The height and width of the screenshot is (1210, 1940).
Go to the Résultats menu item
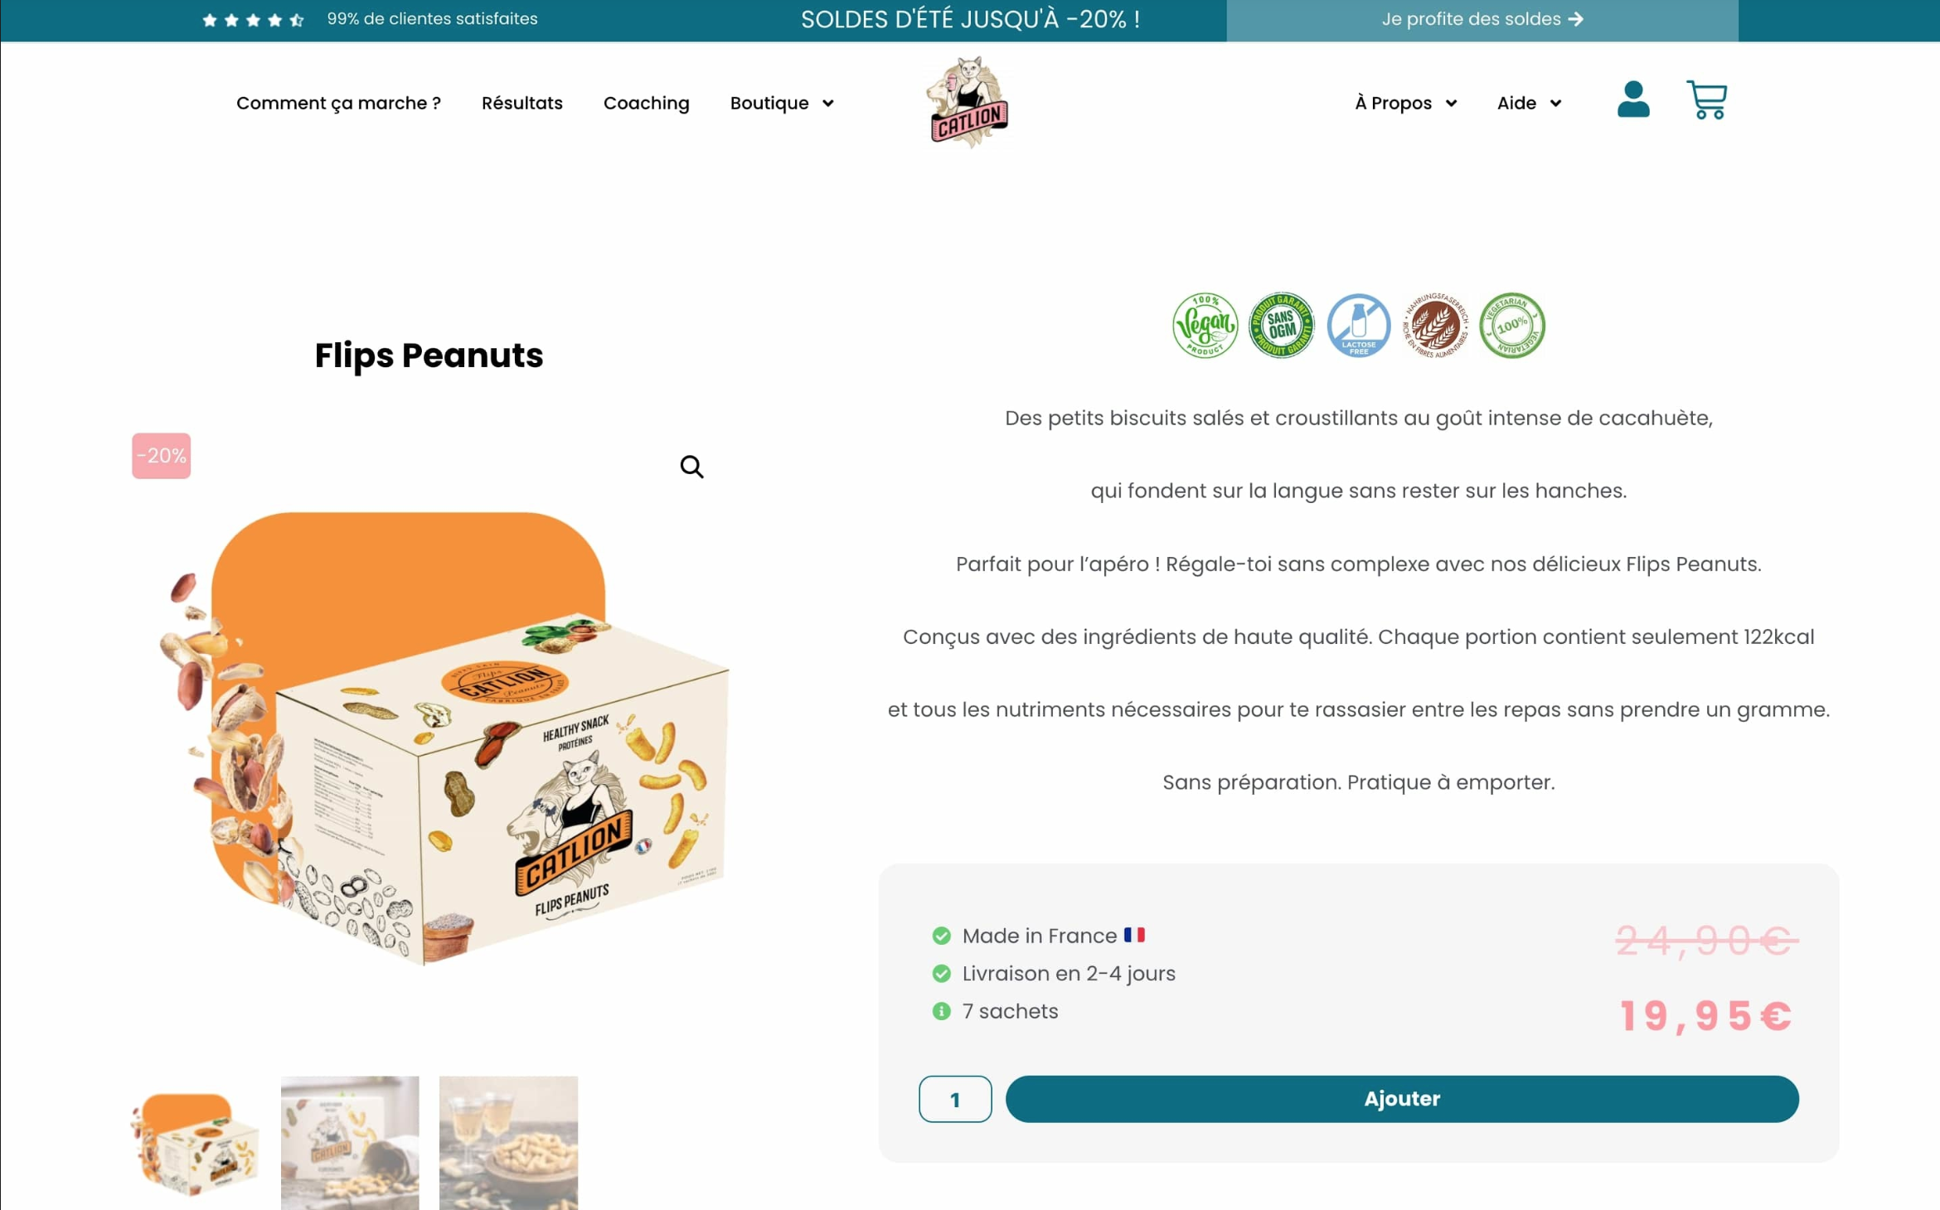(x=521, y=103)
